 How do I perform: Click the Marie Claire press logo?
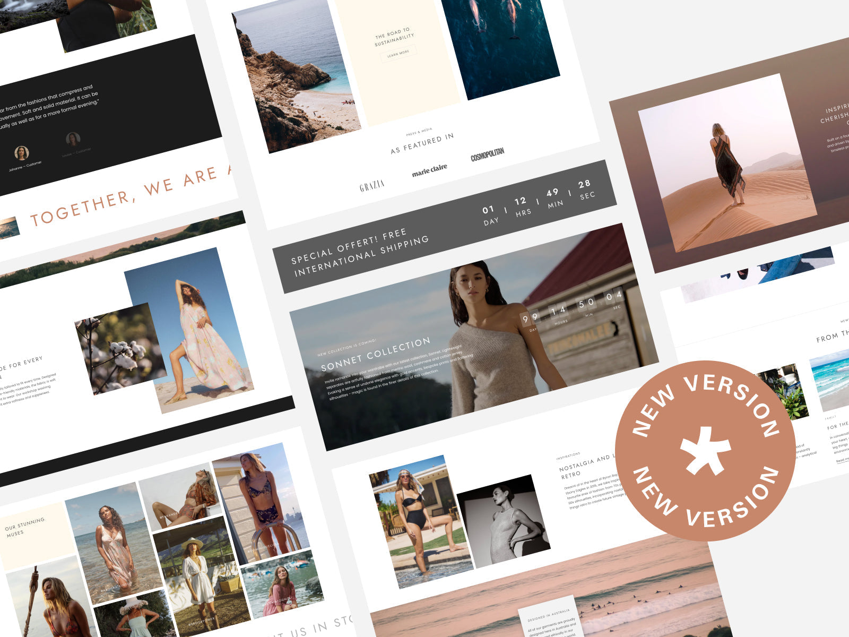[x=430, y=170]
